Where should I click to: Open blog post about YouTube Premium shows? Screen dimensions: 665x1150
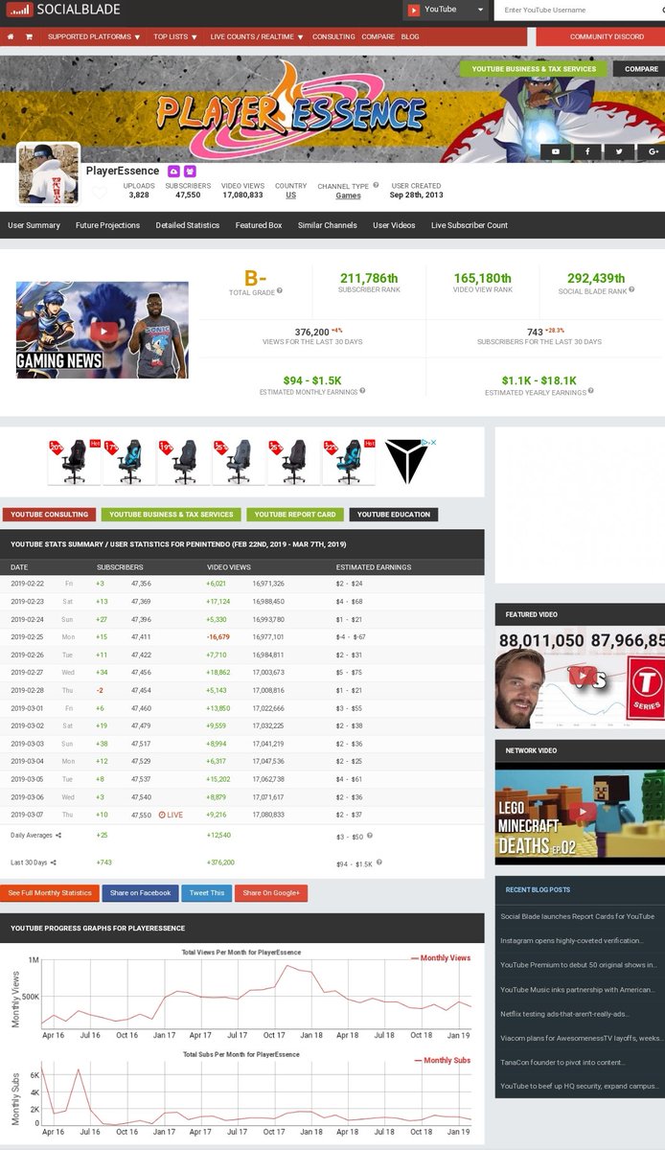[579, 965]
